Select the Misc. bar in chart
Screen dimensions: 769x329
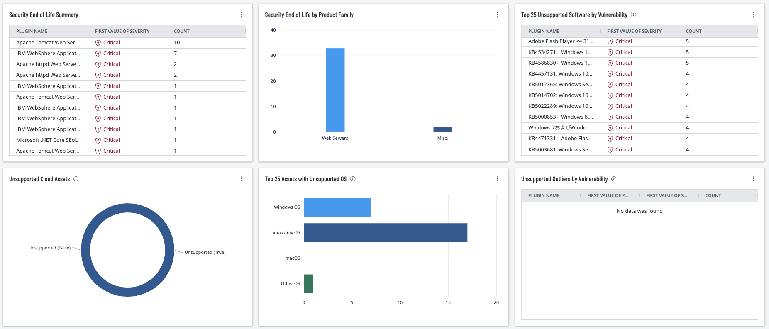[x=442, y=129]
